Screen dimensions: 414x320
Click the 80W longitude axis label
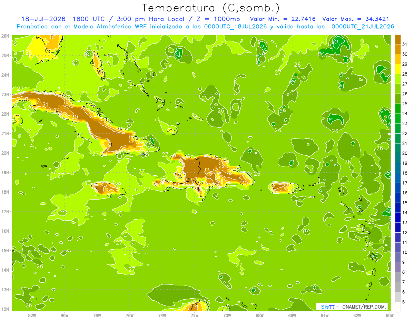(64, 315)
